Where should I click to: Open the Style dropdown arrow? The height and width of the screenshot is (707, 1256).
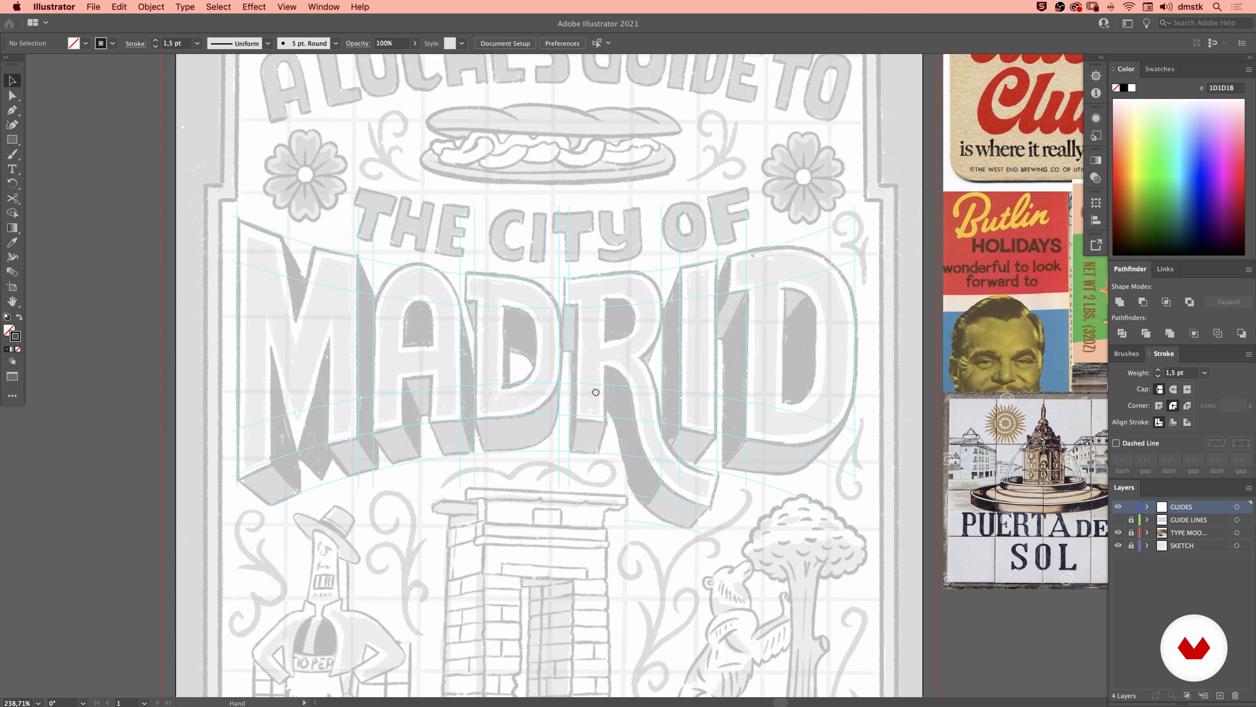461,44
